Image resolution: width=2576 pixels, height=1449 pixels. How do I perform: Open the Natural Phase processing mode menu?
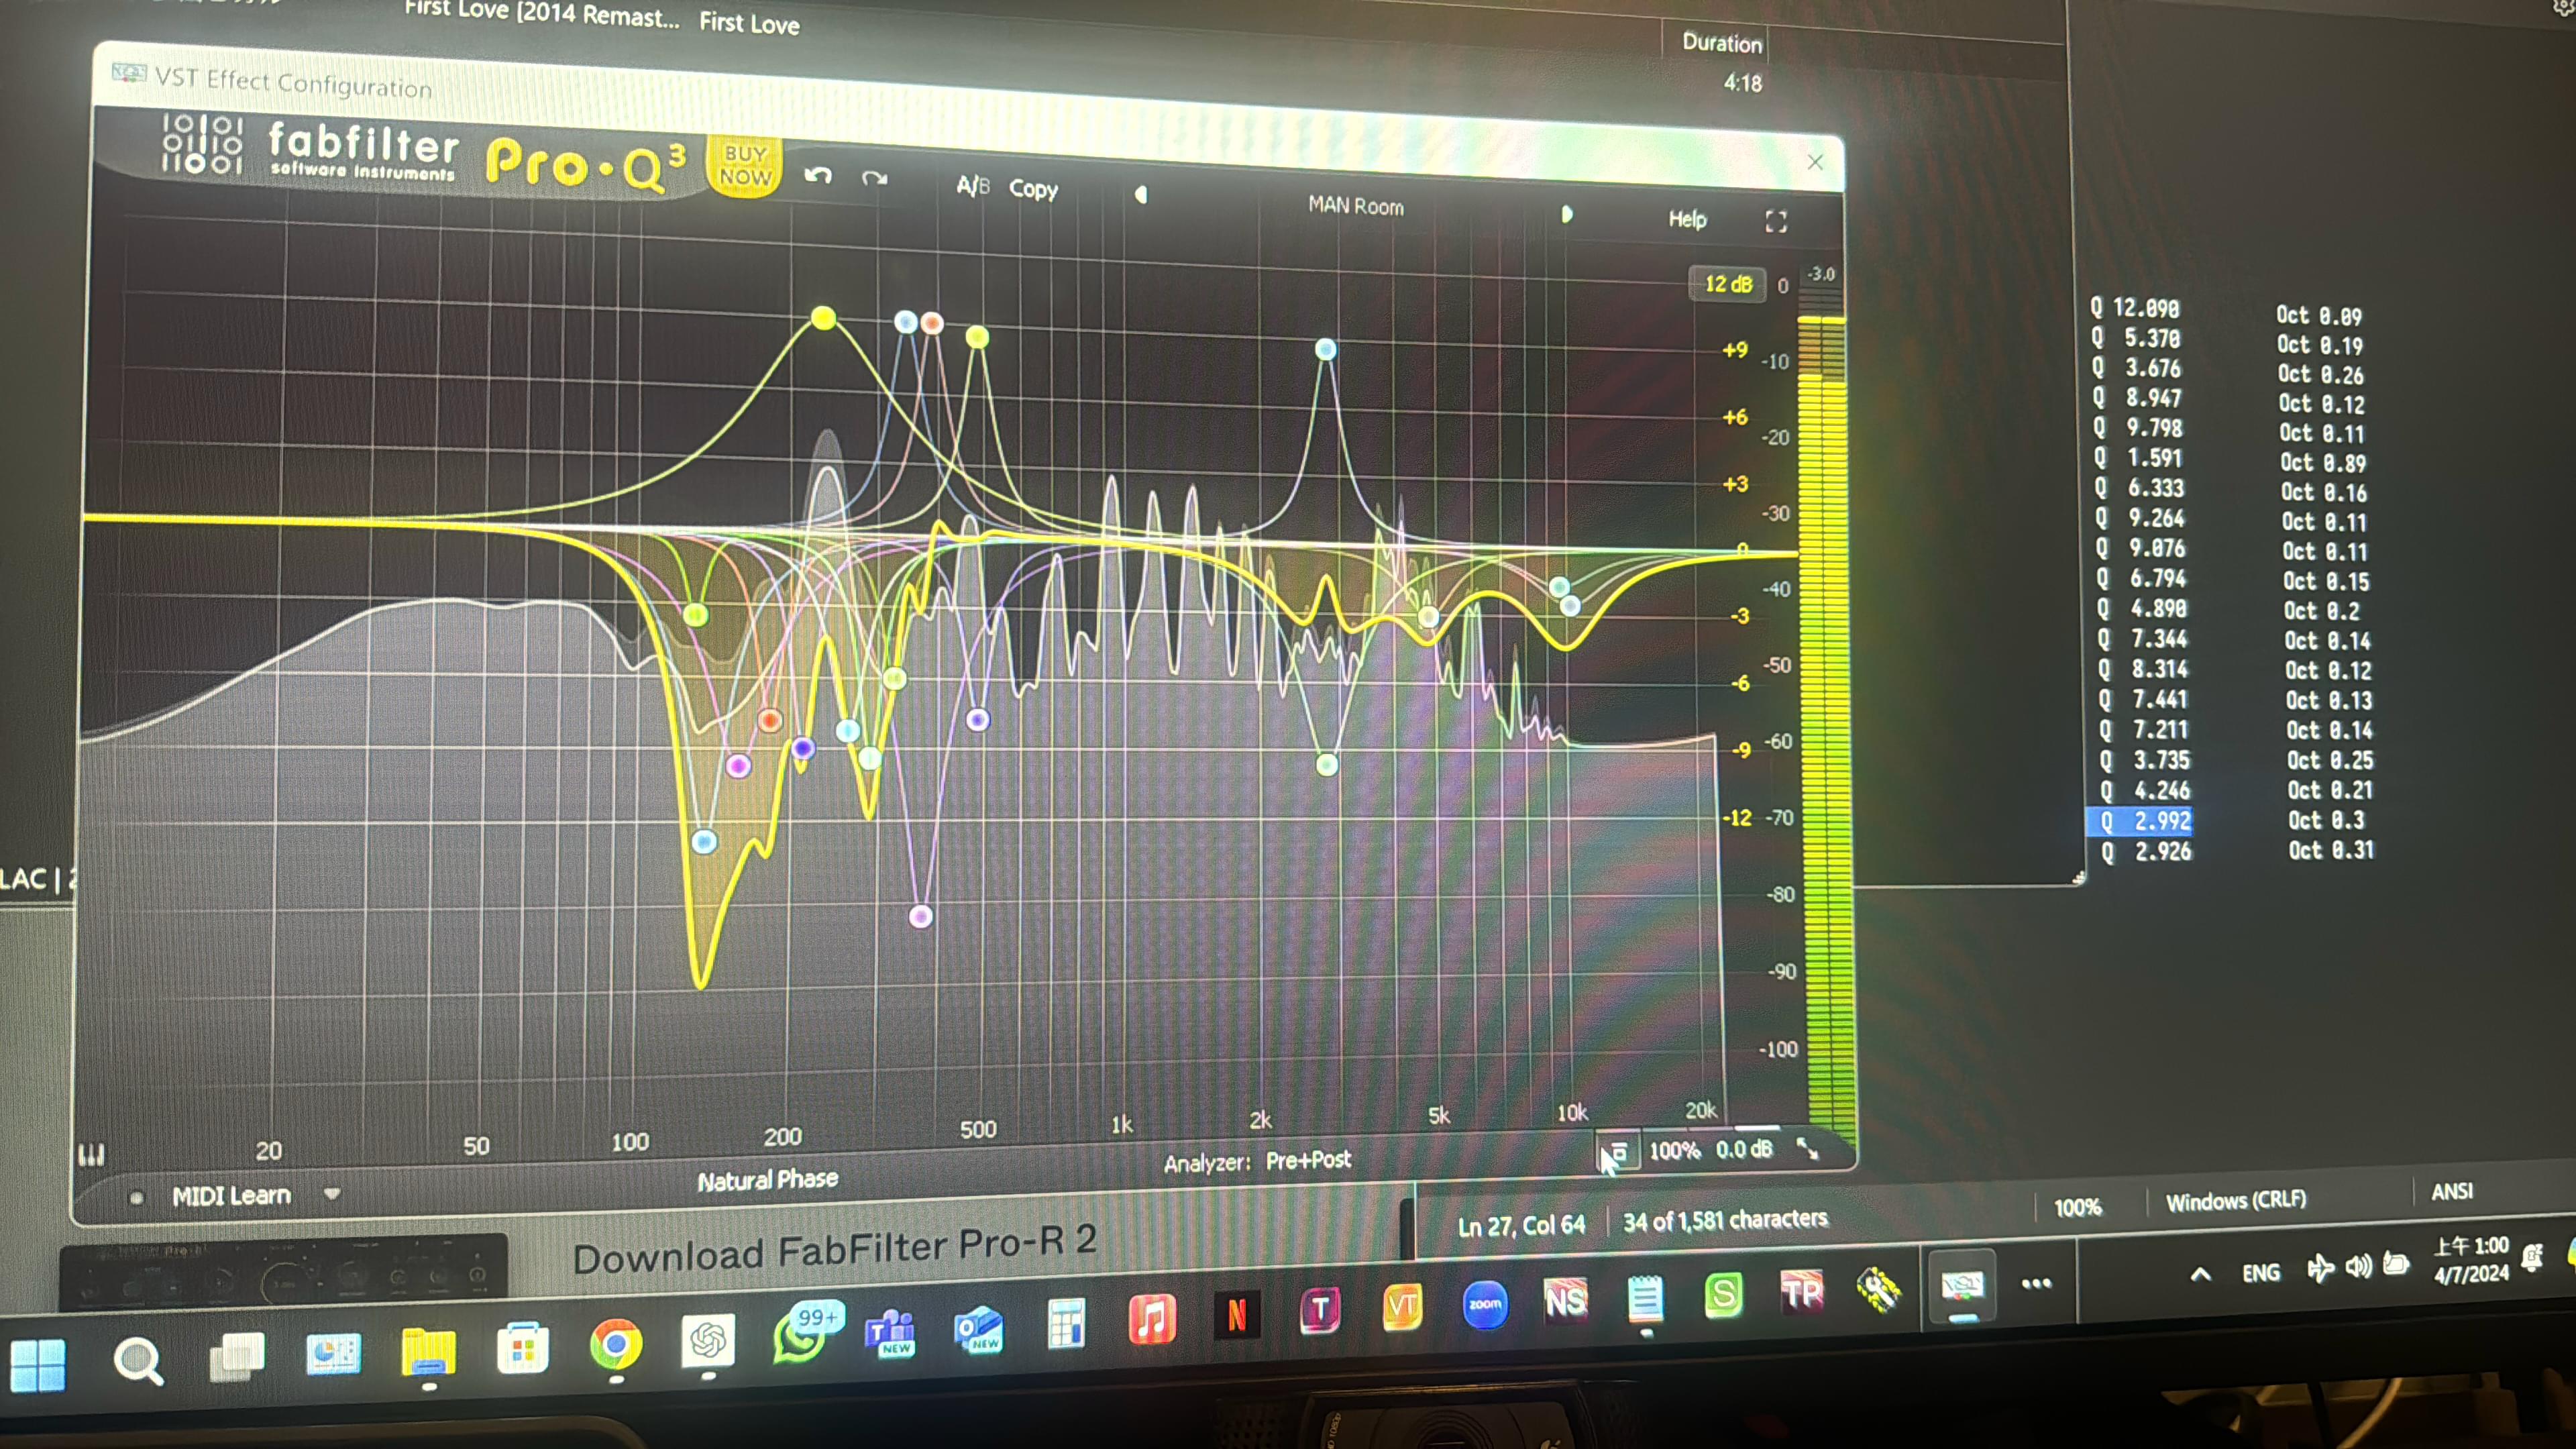point(767,1180)
